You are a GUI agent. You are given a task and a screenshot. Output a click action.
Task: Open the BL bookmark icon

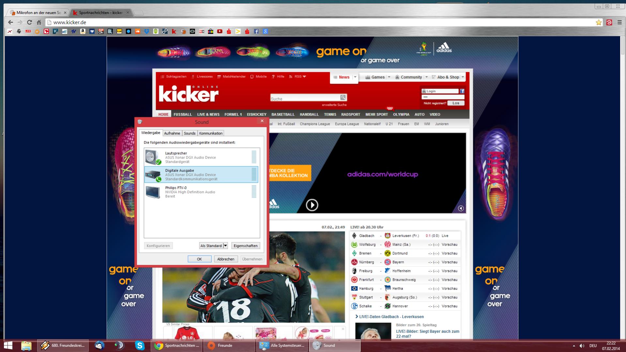point(110,31)
